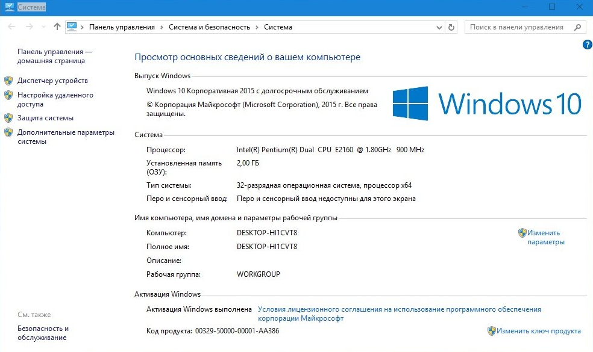
Task: Click the computer icon in address bar
Action: [x=72, y=27]
